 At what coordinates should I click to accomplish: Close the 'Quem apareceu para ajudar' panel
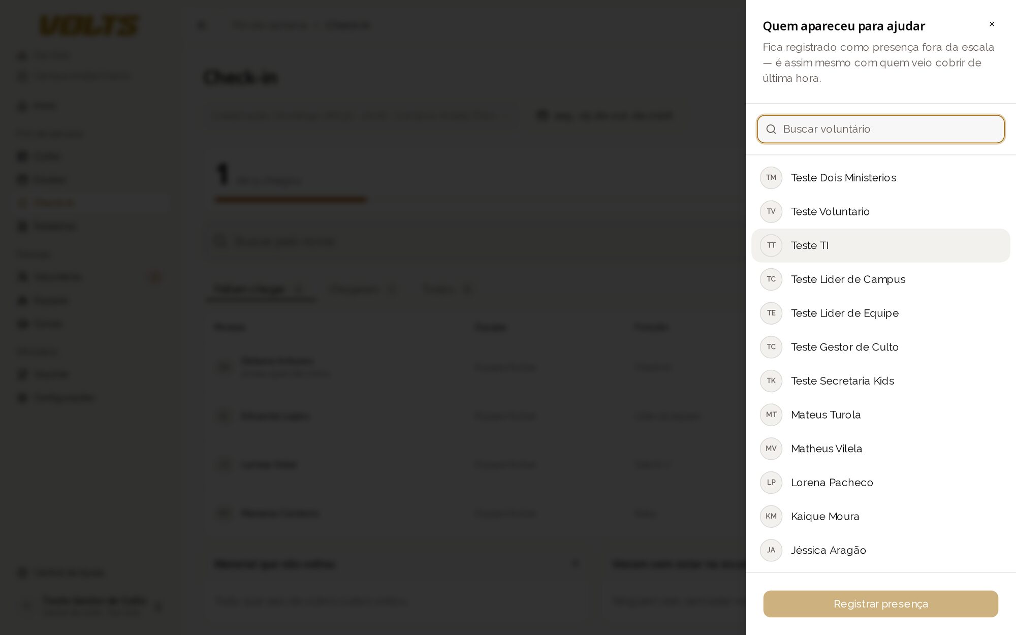point(992,24)
